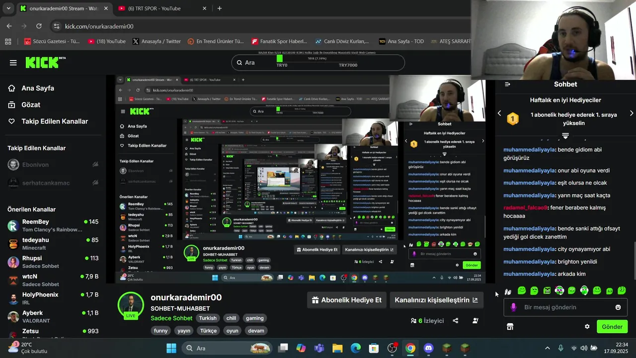Viewport: 636px width, 358px height.
Task: Show previous weekly gift leaderboard entry
Action: click(x=499, y=113)
